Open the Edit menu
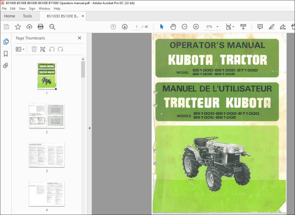 (12, 9)
